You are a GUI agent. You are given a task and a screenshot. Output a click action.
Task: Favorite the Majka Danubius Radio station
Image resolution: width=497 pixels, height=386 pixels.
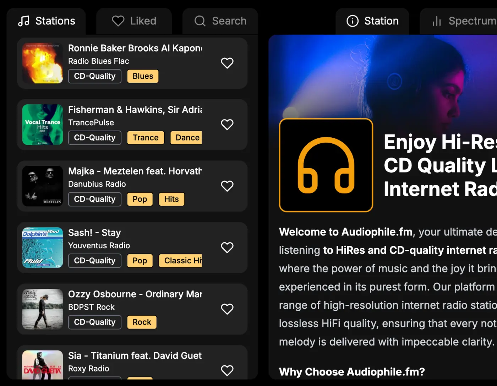point(227,186)
